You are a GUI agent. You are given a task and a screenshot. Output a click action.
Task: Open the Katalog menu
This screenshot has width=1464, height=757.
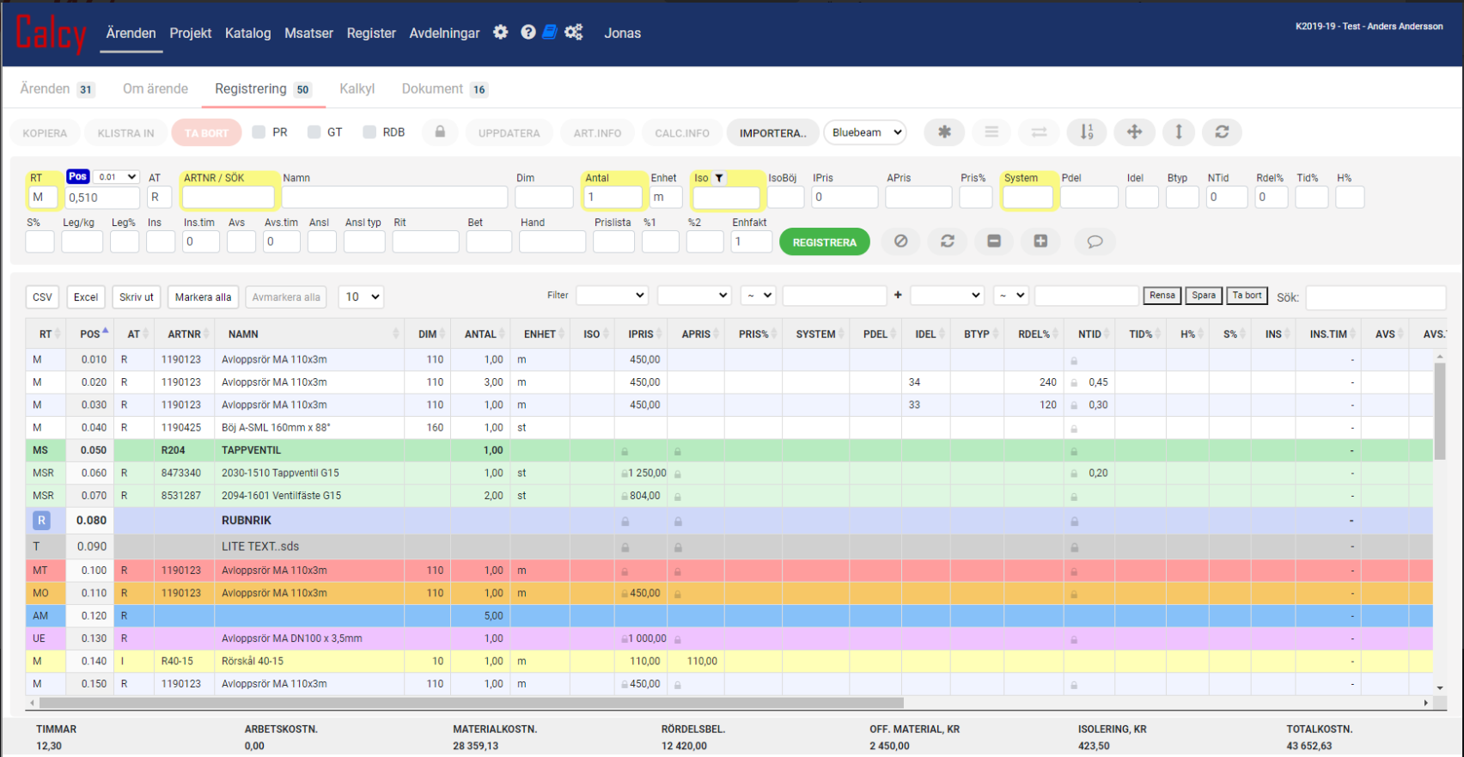coord(247,34)
